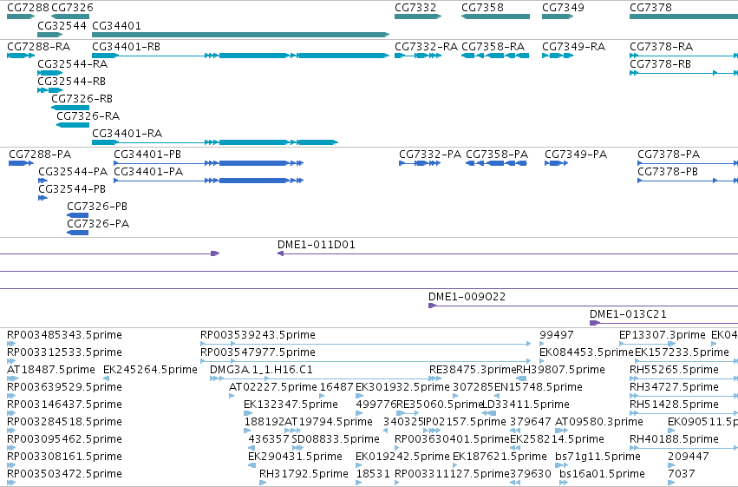Click the DMG3A.1_1.H16.C1 label
This screenshot has width=738, height=487.
[261, 370]
